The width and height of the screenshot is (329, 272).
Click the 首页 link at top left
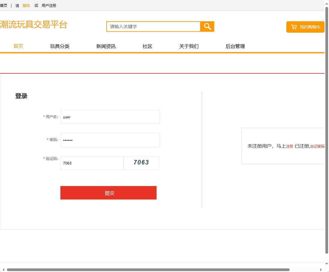[4, 5]
